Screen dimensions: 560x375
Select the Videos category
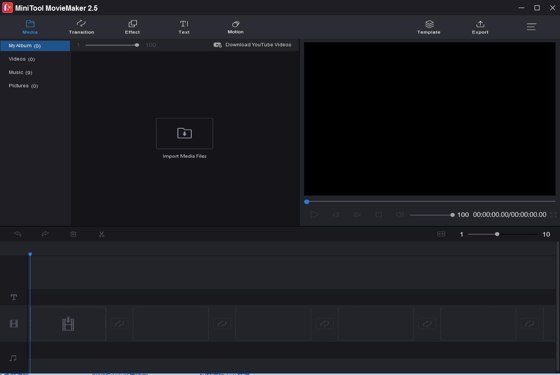(x=35, y=59)
